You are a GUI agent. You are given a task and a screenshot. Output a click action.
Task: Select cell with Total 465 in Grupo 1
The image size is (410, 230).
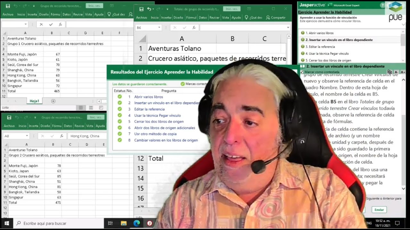tap(52, 91)
